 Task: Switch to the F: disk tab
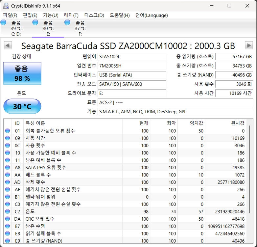(x=80, y=28)
